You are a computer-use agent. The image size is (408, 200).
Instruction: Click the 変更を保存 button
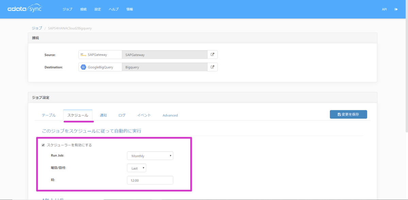[348, 114]
